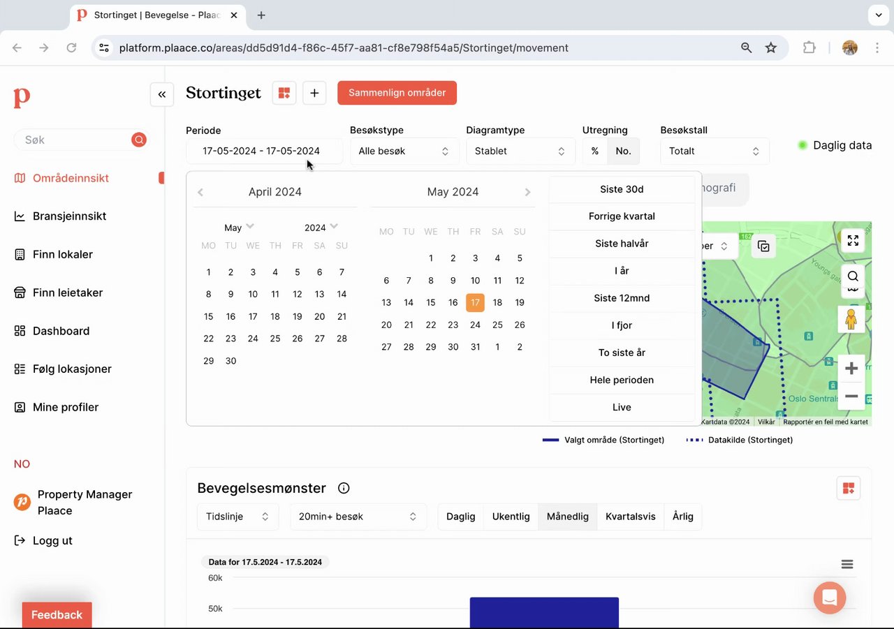Choose Hele perioden preset

(x=622, y=380)
